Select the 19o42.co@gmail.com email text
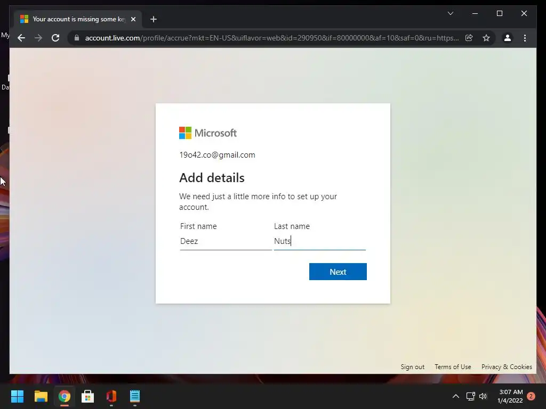The image size is (546, 409). [x=217, y=155]
